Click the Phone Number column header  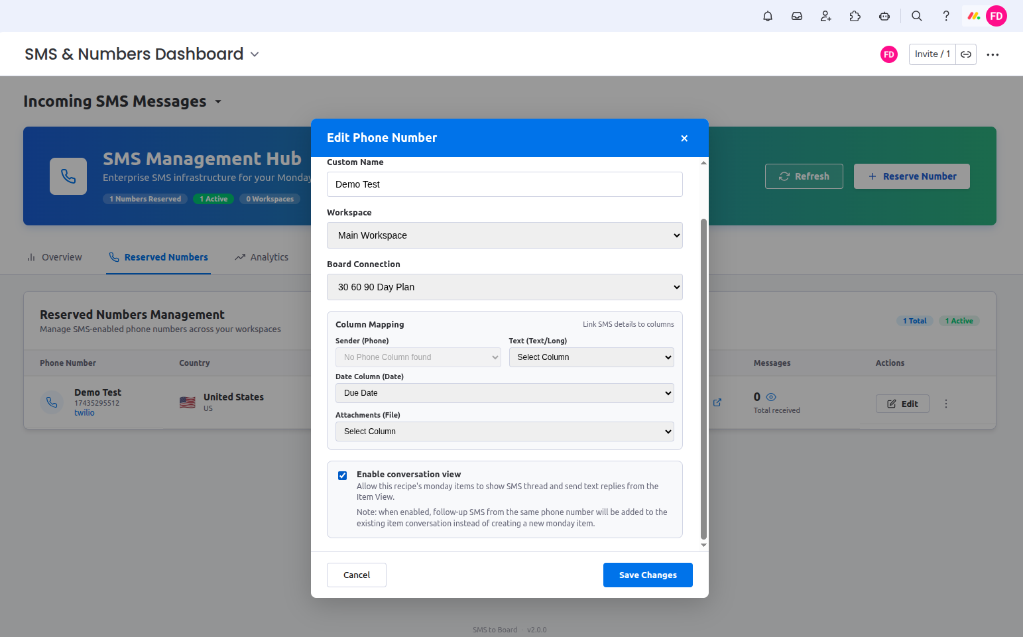(x=68, y=363)
